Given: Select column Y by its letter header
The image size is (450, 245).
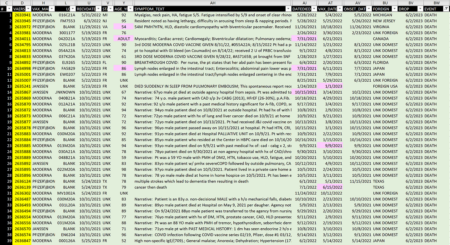Looking at the screenshot, I should coord(124,3).
